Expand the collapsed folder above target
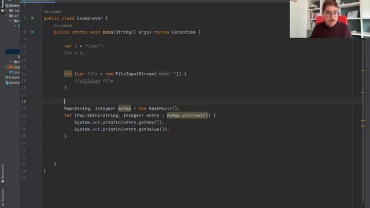This screenshot has width=370, height=208. (10, 62)
